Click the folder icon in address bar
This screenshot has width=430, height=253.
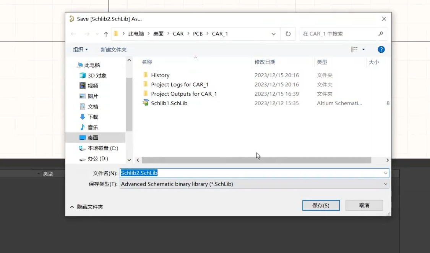[116, 34]
